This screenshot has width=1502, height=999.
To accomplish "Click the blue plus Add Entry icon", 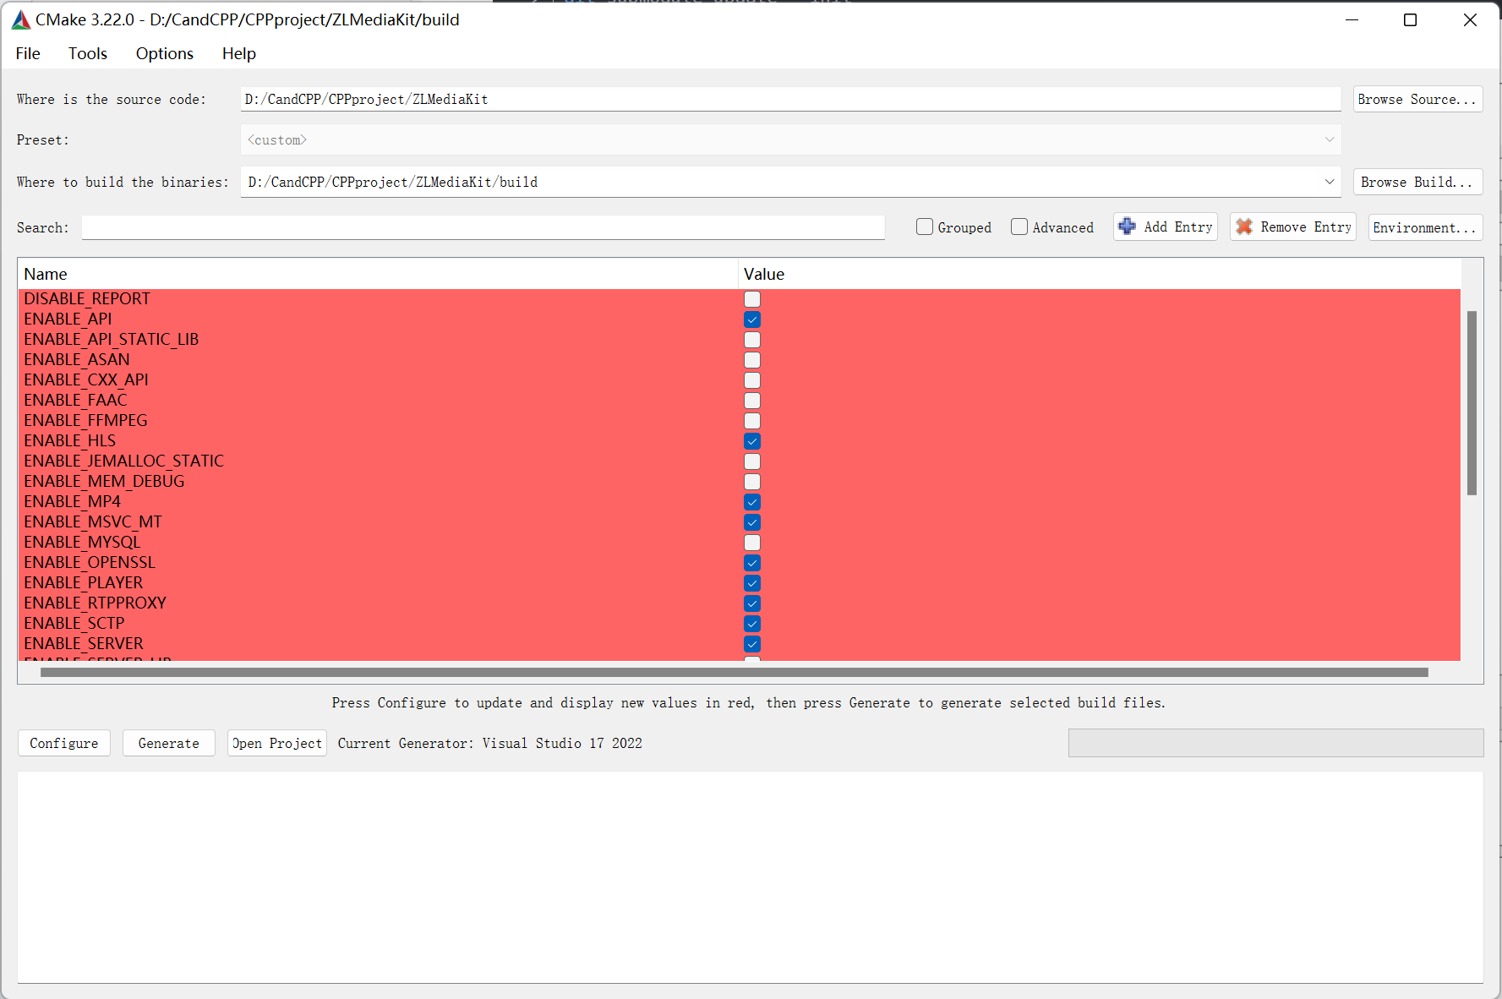I will pos(1127,227).
